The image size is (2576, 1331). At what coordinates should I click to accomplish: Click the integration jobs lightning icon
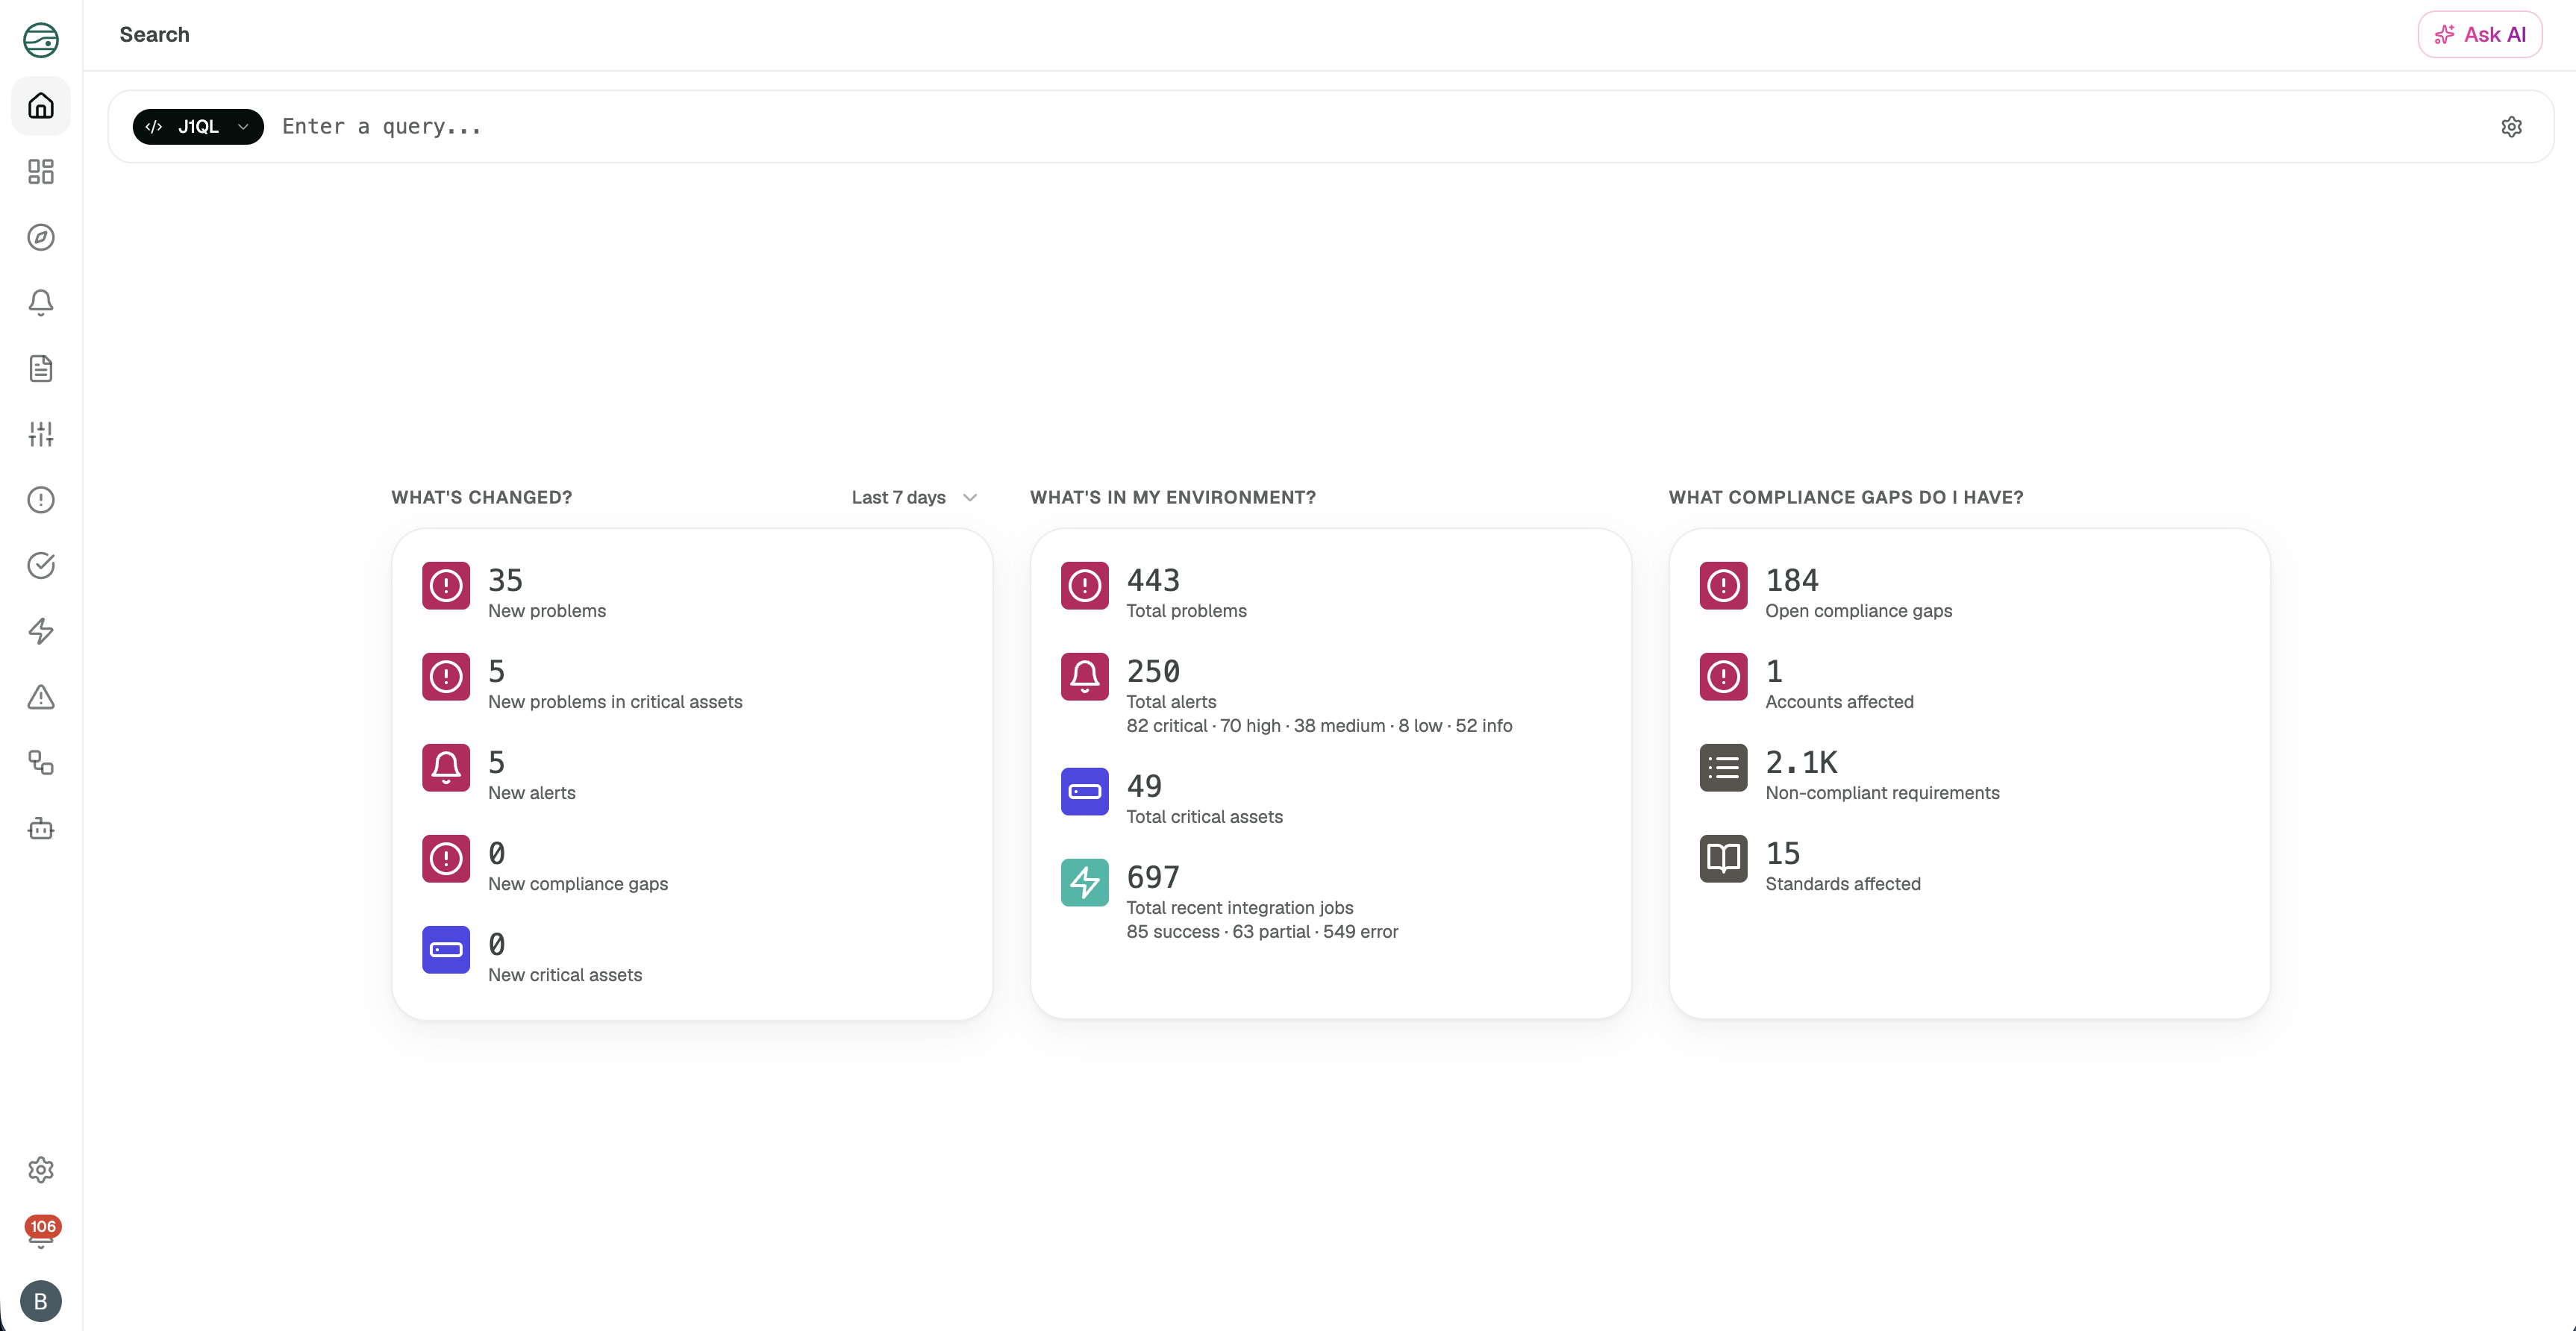1085,883
